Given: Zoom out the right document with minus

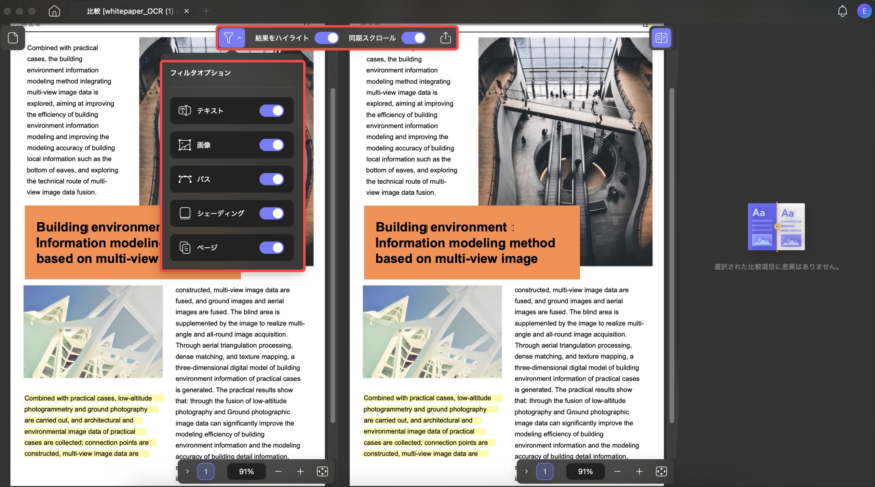Looking at the screenshot, I should tap(617, 472).
